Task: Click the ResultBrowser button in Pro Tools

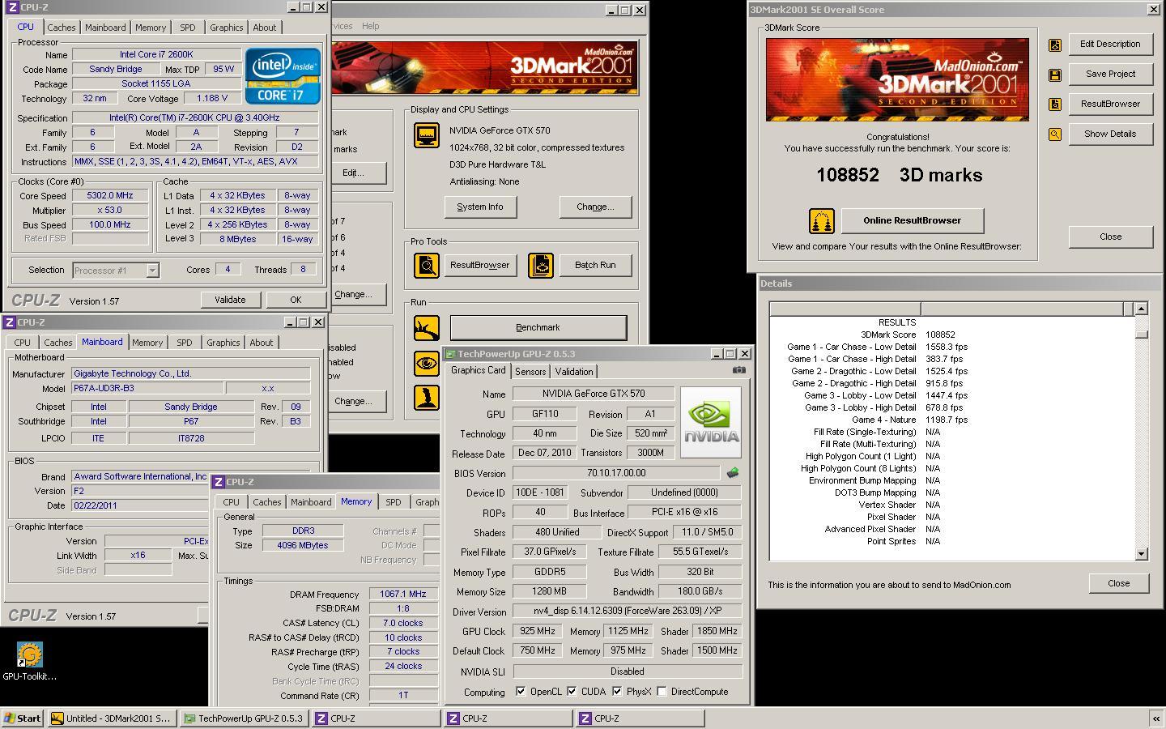Action: click(x=480, y=266)
